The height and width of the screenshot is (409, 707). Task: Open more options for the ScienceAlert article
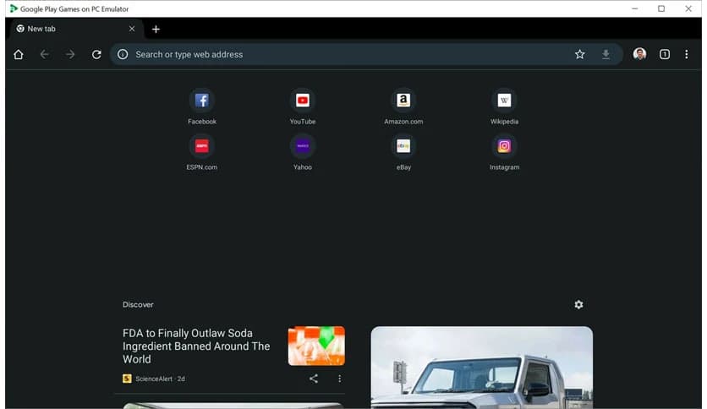tap(339, 379)
